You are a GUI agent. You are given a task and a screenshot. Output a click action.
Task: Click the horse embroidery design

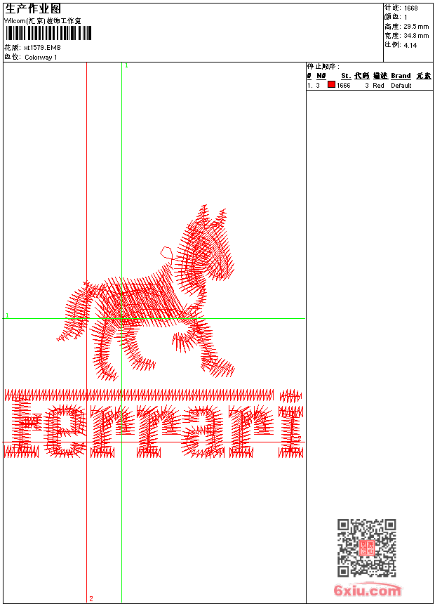[145, 293]
